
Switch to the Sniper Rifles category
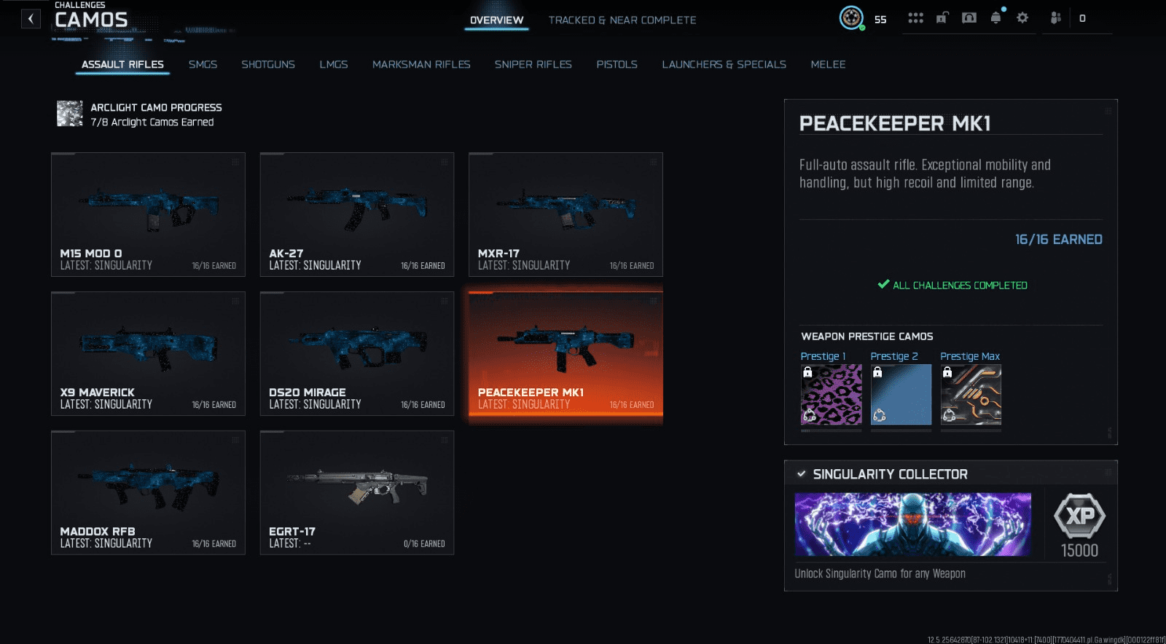[533, 64]
